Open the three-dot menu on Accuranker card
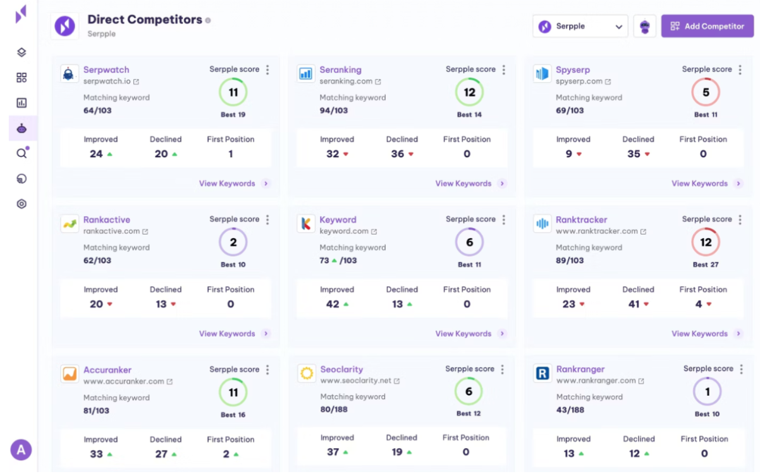 pyautogui.click(x=267, y=370)
